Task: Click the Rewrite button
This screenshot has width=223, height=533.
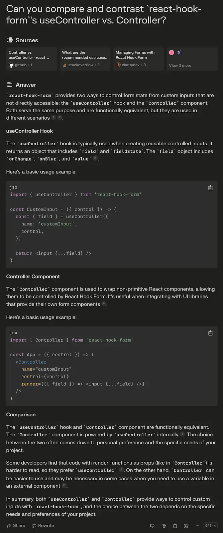Action: [x=43, y=526]
